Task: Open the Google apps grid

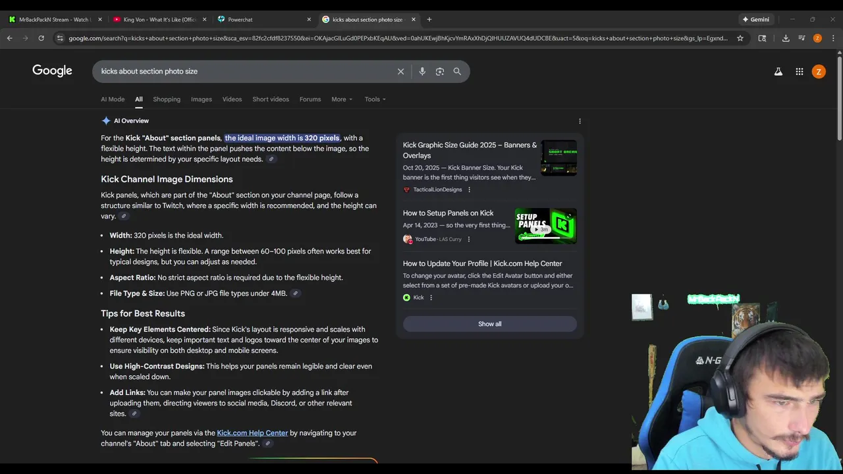Action: 800,71
